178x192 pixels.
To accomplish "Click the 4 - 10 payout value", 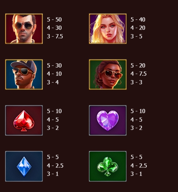I will click(54, 74).
